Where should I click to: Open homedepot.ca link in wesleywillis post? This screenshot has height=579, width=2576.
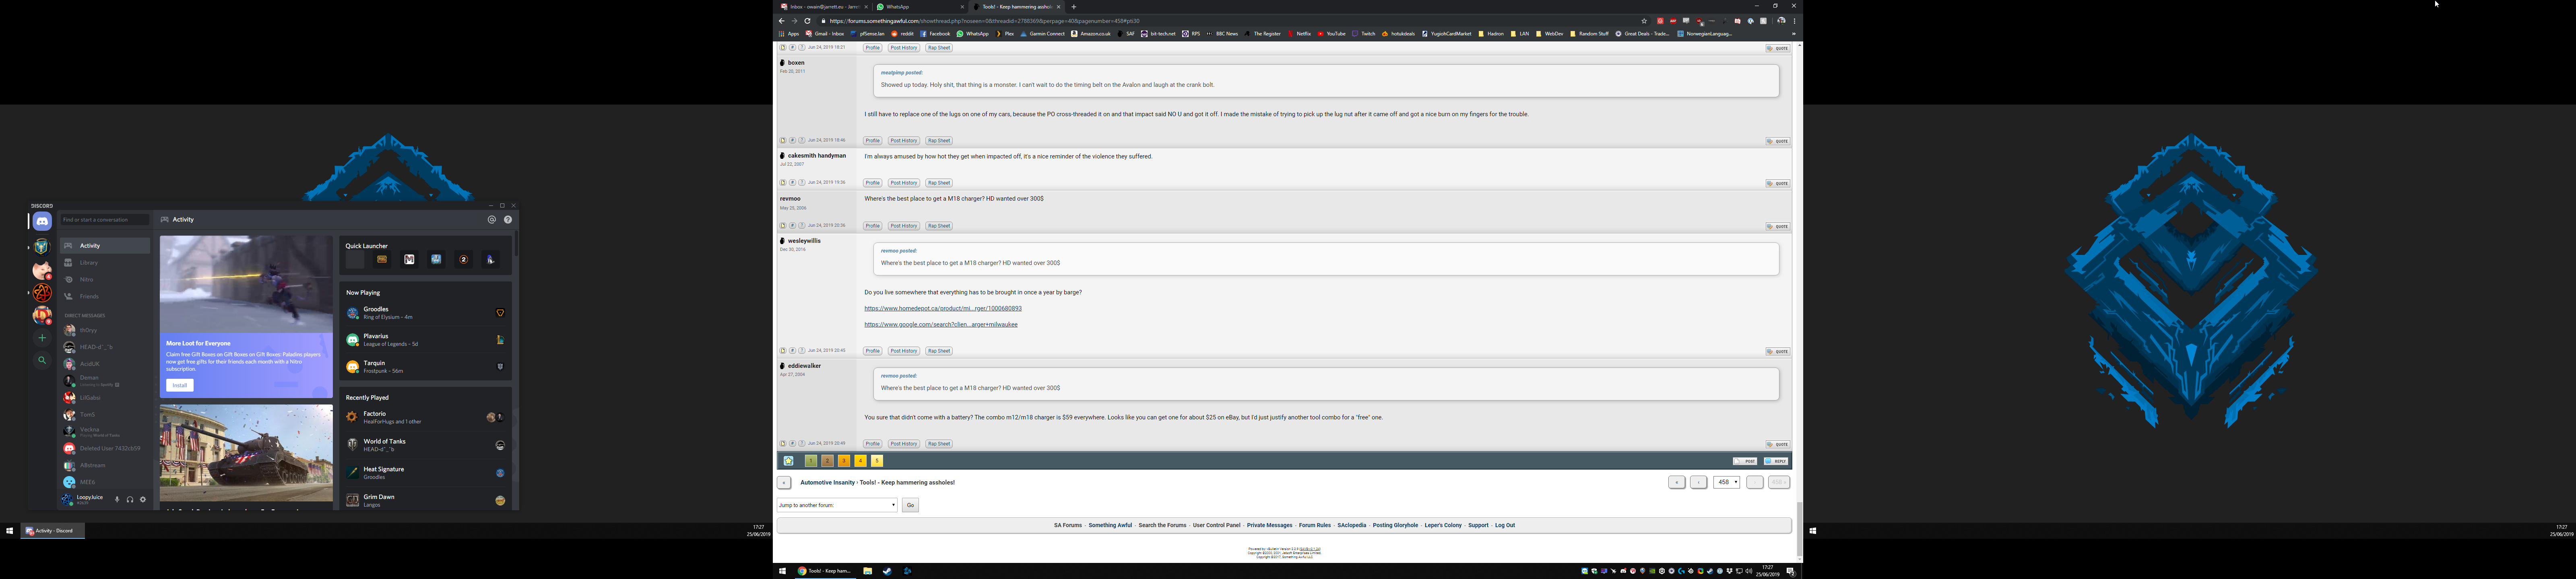[x=943, y=308]
